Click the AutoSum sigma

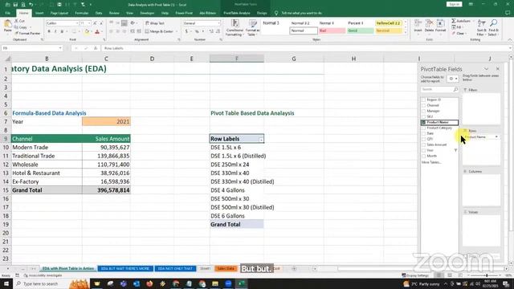454,21
